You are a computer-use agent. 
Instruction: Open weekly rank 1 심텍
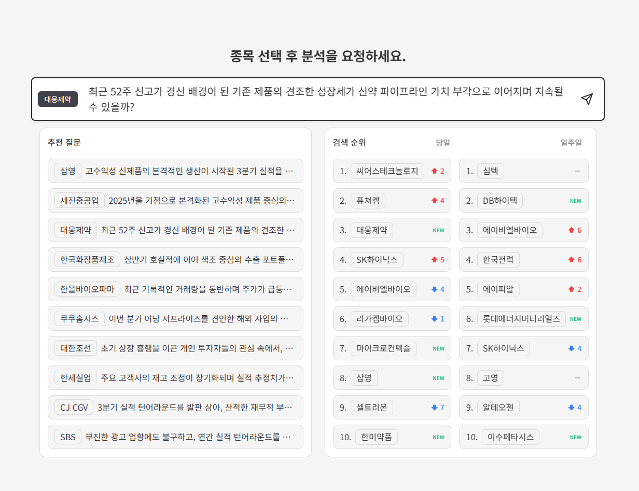(x=524, y=171)
